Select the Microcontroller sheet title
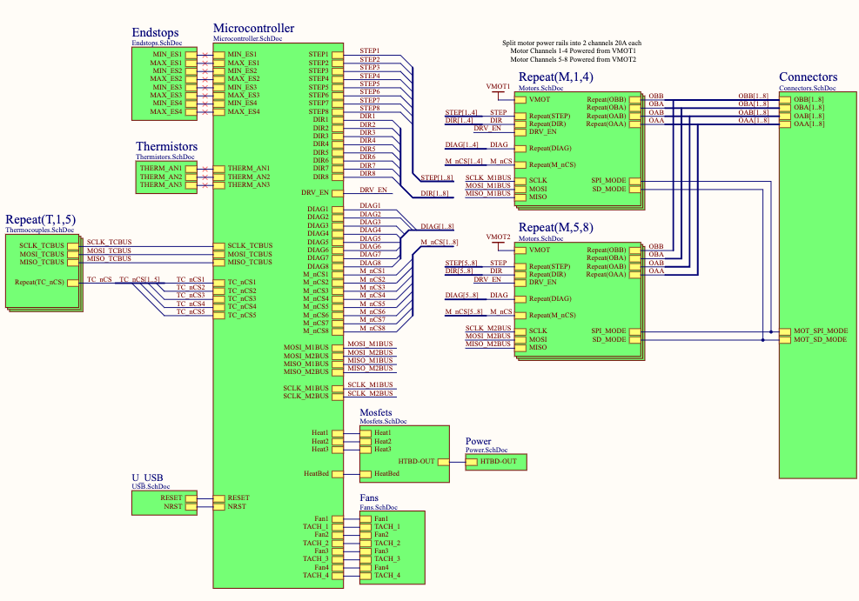859x601 pixels. pos(253,29)
